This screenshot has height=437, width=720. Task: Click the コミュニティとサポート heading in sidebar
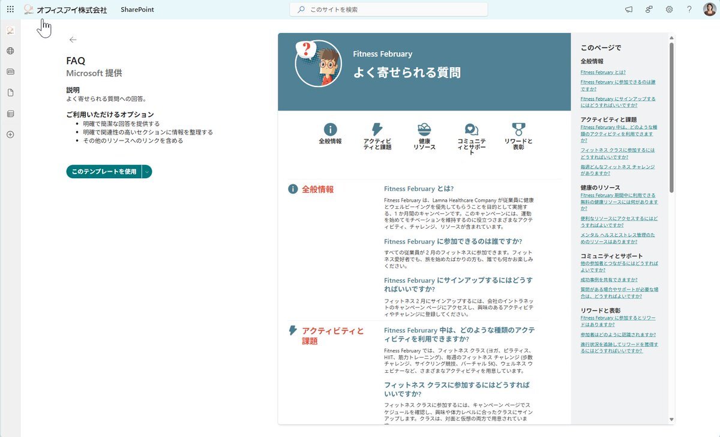(x=611, y=256)
